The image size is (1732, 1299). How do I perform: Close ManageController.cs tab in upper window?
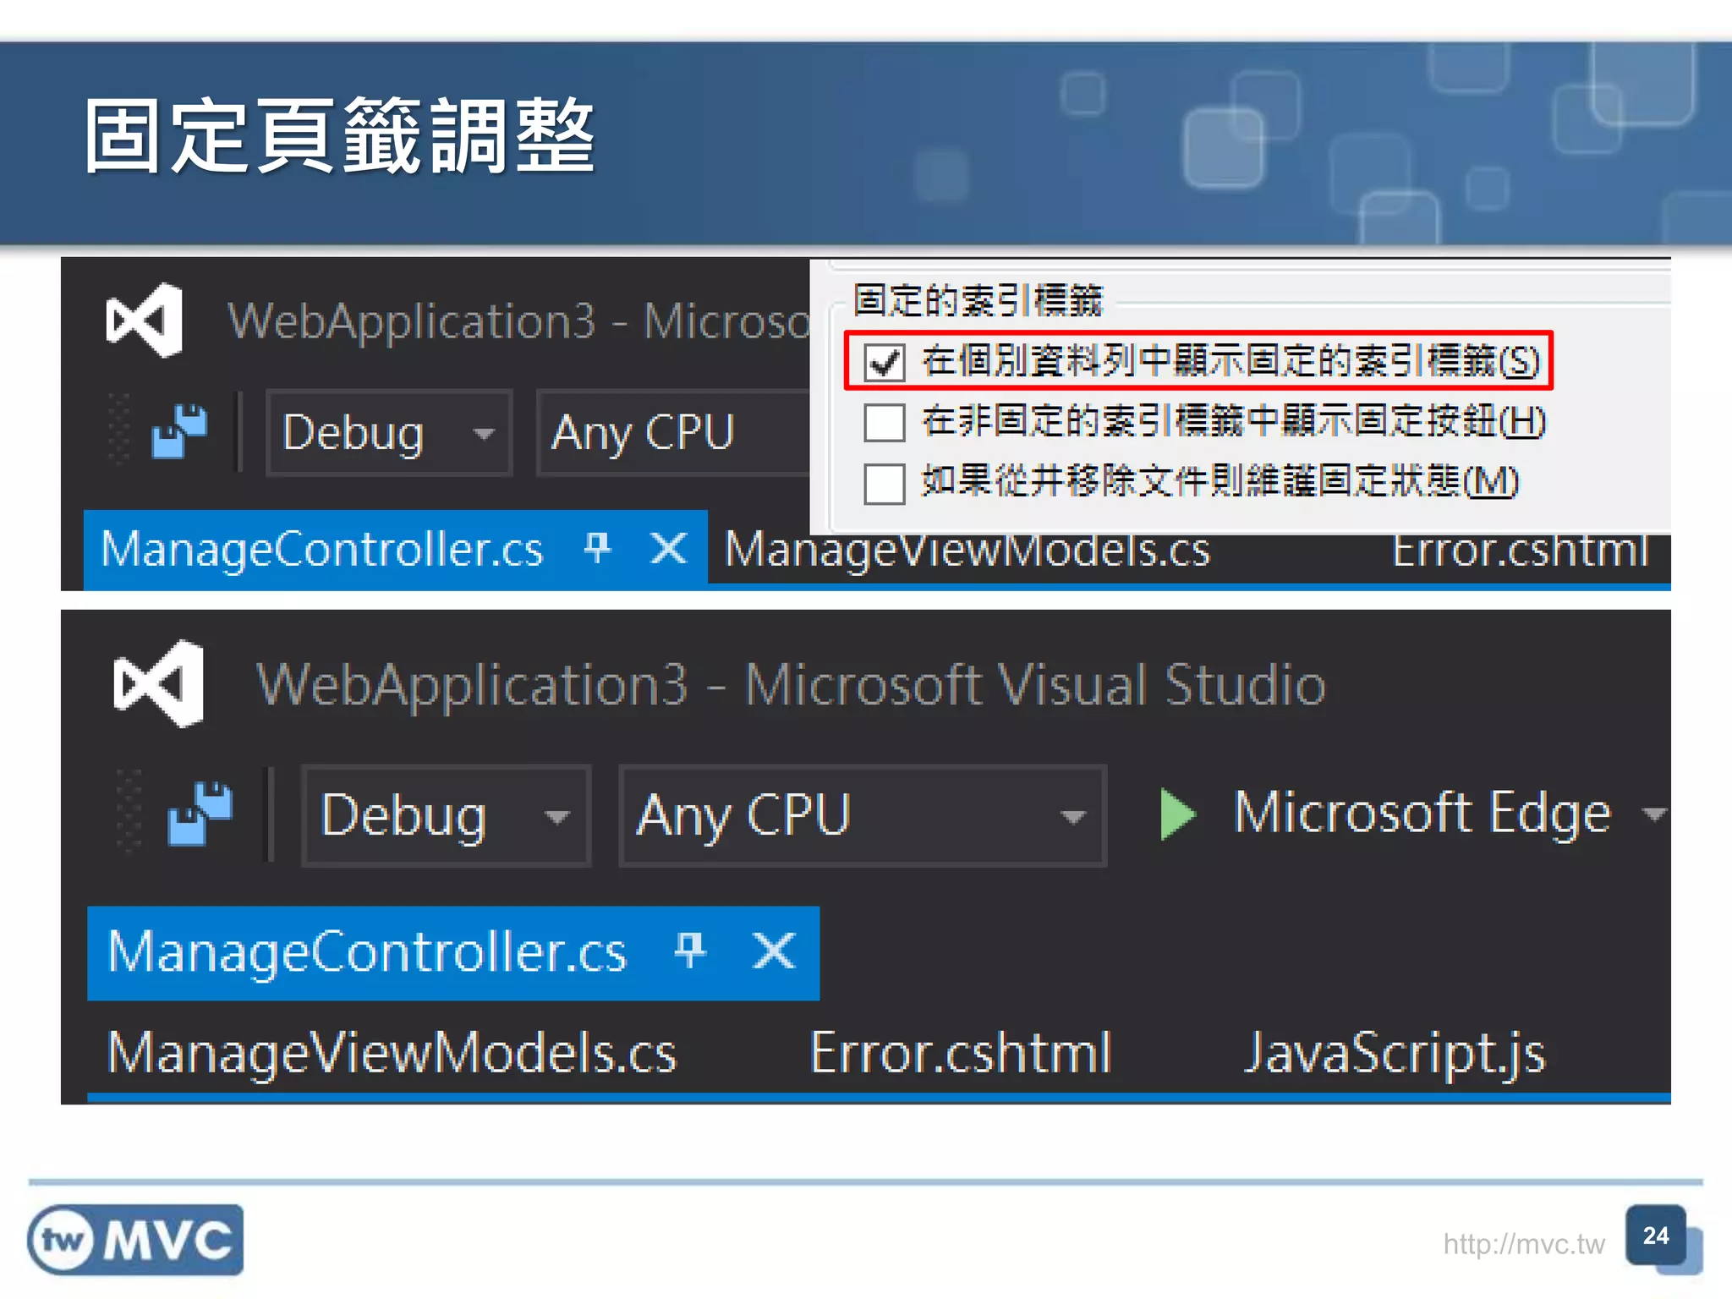(x=668, y=548)
